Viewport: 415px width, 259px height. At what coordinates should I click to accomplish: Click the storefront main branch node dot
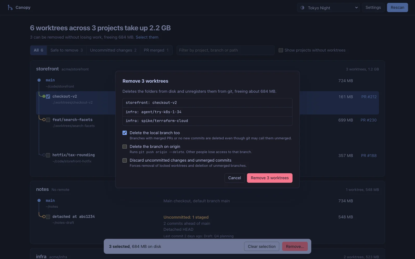(39, 80)
